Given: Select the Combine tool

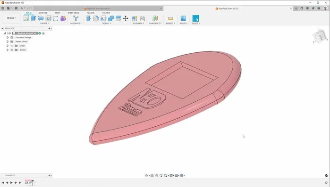Looking at the screenshot, I should [110, 18].
